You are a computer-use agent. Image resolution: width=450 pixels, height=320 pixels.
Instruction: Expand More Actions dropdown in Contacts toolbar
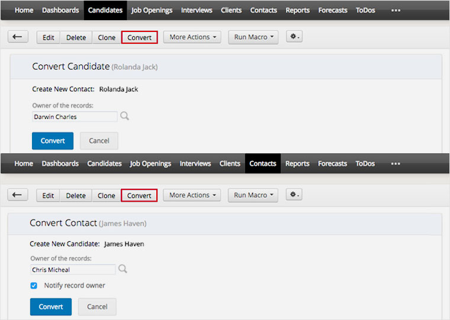coord(192,195)
